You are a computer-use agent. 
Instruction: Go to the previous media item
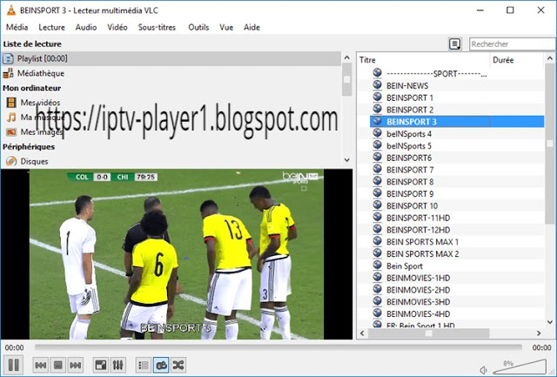[x=41, y=365]
